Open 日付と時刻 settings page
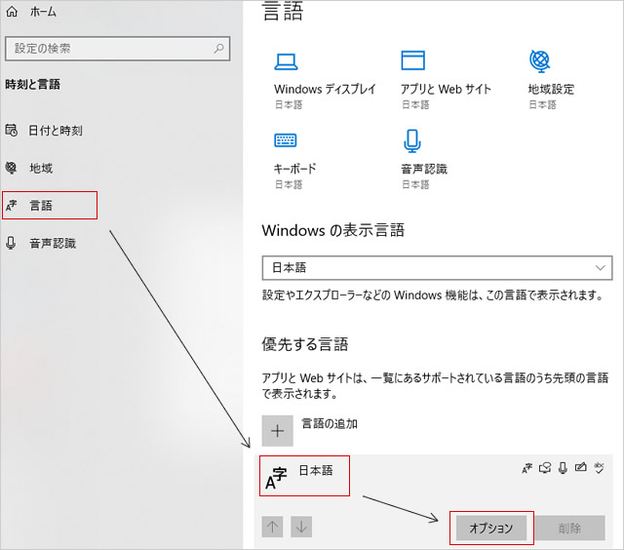Image resolution: width=624 pixels, height=550 pixels. coord(56,130)
